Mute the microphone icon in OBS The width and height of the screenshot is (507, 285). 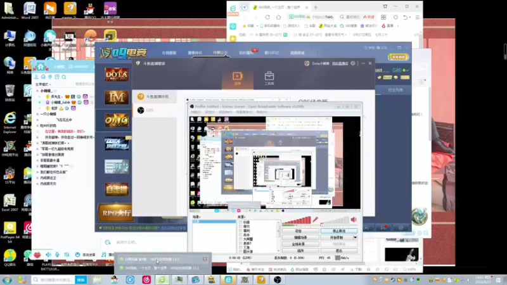(x=314, y=220)
